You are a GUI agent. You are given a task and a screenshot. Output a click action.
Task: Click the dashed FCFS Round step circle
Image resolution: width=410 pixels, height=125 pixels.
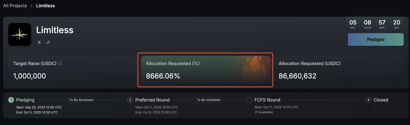[249, 100]
